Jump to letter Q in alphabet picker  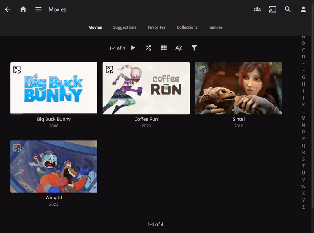303,146
